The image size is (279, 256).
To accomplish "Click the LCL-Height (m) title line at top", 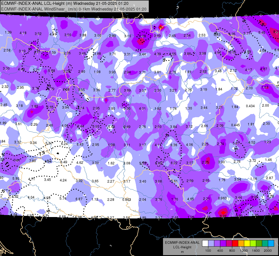I will 65,3.
